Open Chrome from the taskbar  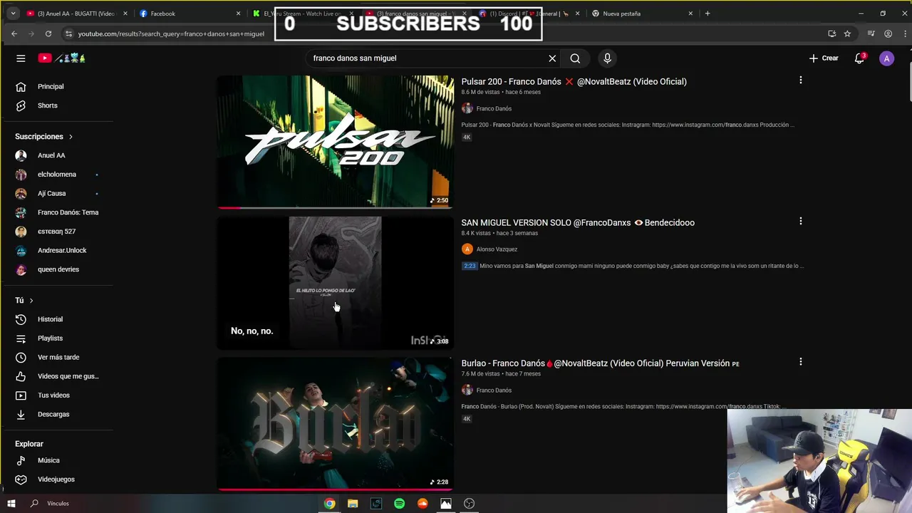pos(329,504)
